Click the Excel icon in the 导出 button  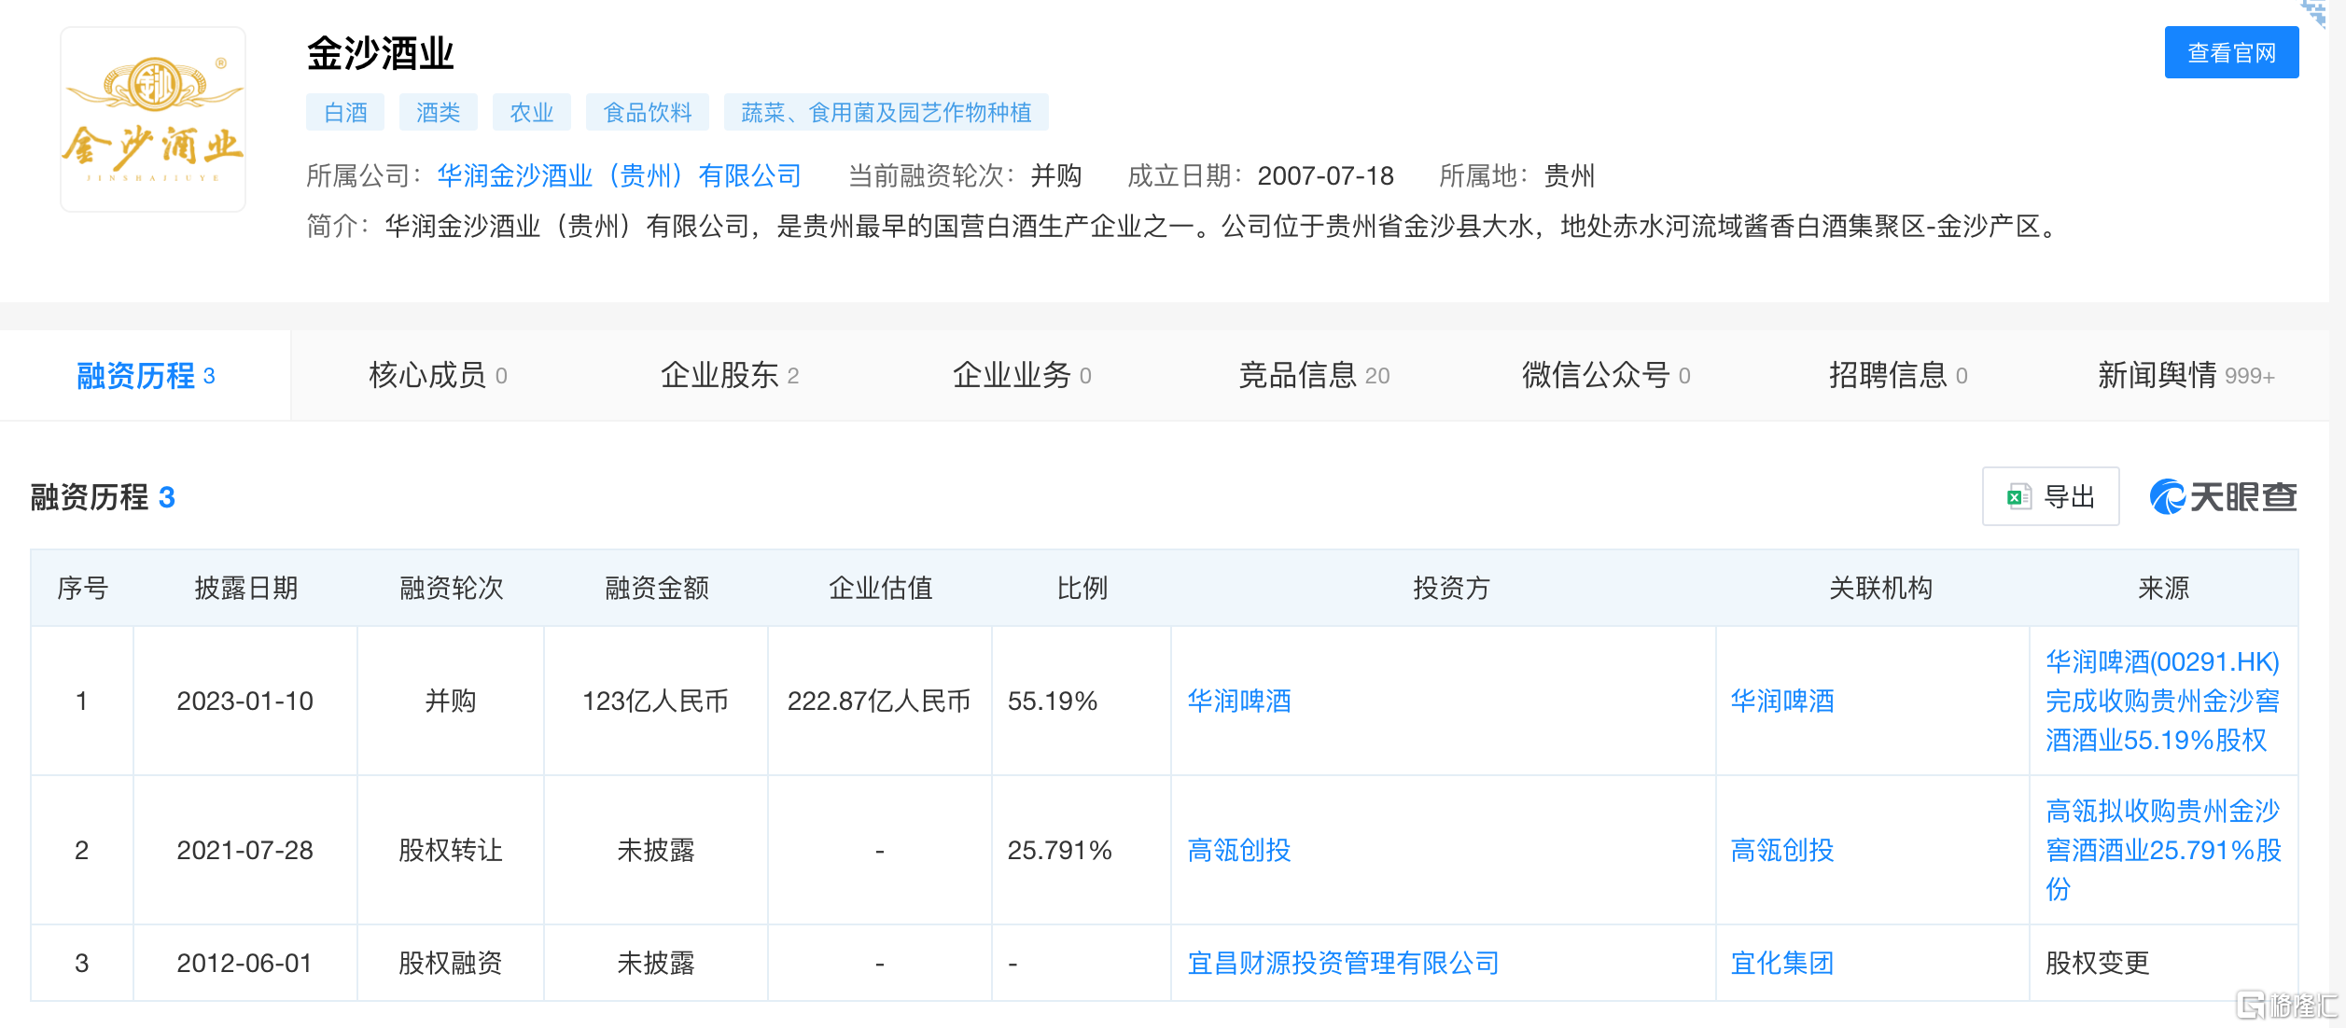2018,496
